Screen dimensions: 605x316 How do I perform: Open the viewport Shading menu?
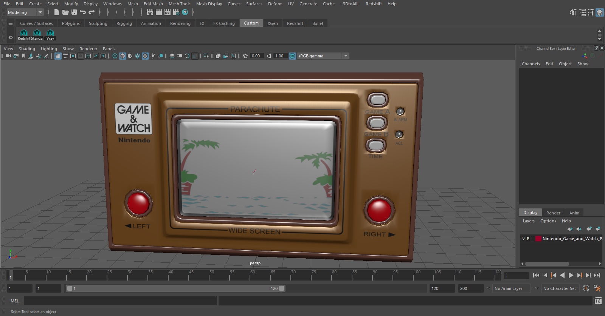27,49
